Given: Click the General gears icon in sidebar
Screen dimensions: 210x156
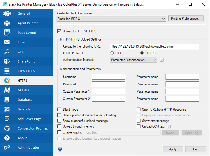Looking at the screenshot, I should (x=7, y=14).
